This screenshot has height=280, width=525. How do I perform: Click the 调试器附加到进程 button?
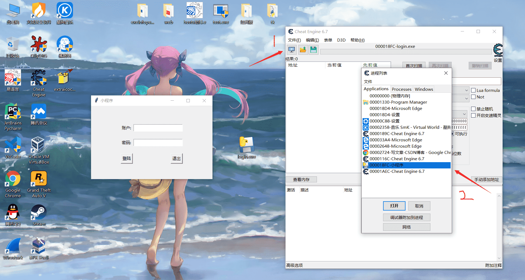tap(407, 217)
